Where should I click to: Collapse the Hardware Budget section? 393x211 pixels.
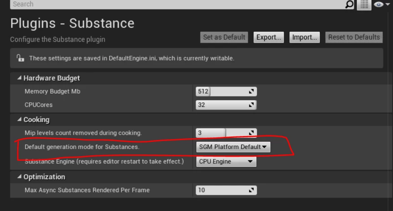[x=19, y=78]
